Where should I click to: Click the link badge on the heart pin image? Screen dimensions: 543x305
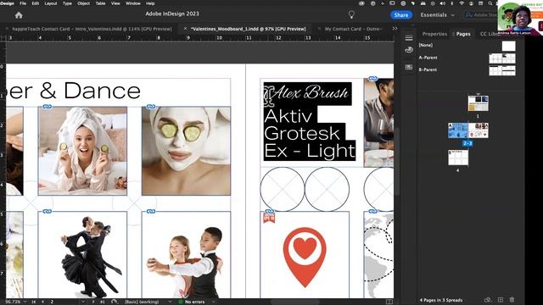(270, 211)
